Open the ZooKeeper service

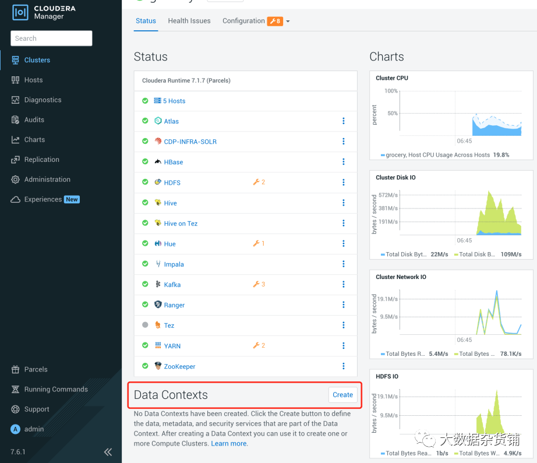[x=179, y=366]
